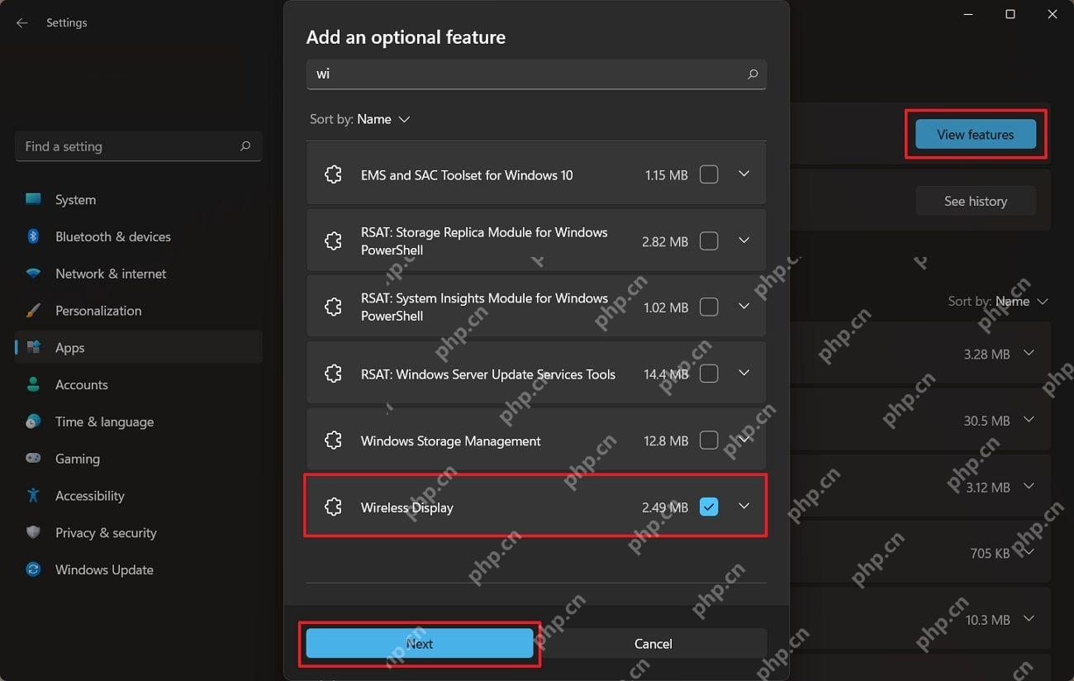
Task: Expand Windows Server Update Services Tools details
Action: (744, 374)
